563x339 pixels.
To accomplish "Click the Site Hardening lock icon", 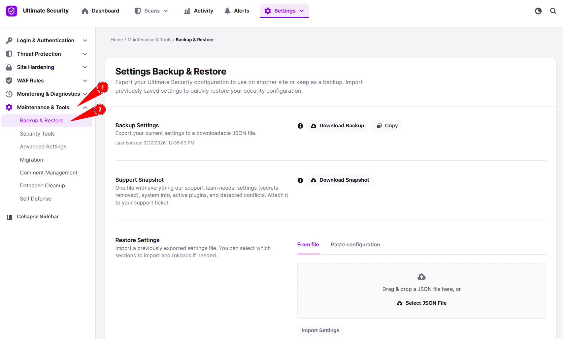I will click(x=9, y=67).
